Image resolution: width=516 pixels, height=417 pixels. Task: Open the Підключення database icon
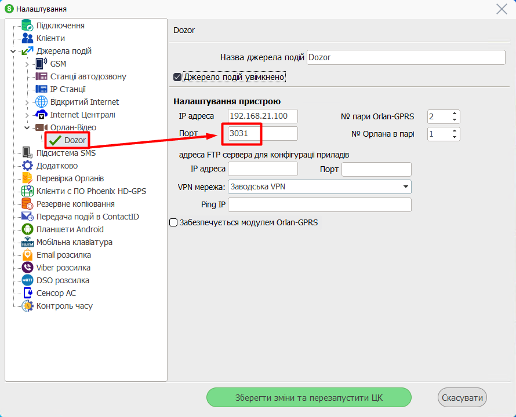27,25
